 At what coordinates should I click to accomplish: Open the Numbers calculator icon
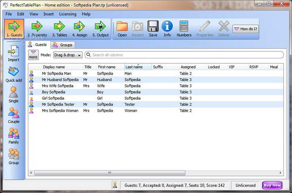pos(184,26)
